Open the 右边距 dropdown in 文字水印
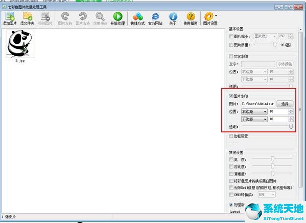The image size is (306, 223). (254, 72)
